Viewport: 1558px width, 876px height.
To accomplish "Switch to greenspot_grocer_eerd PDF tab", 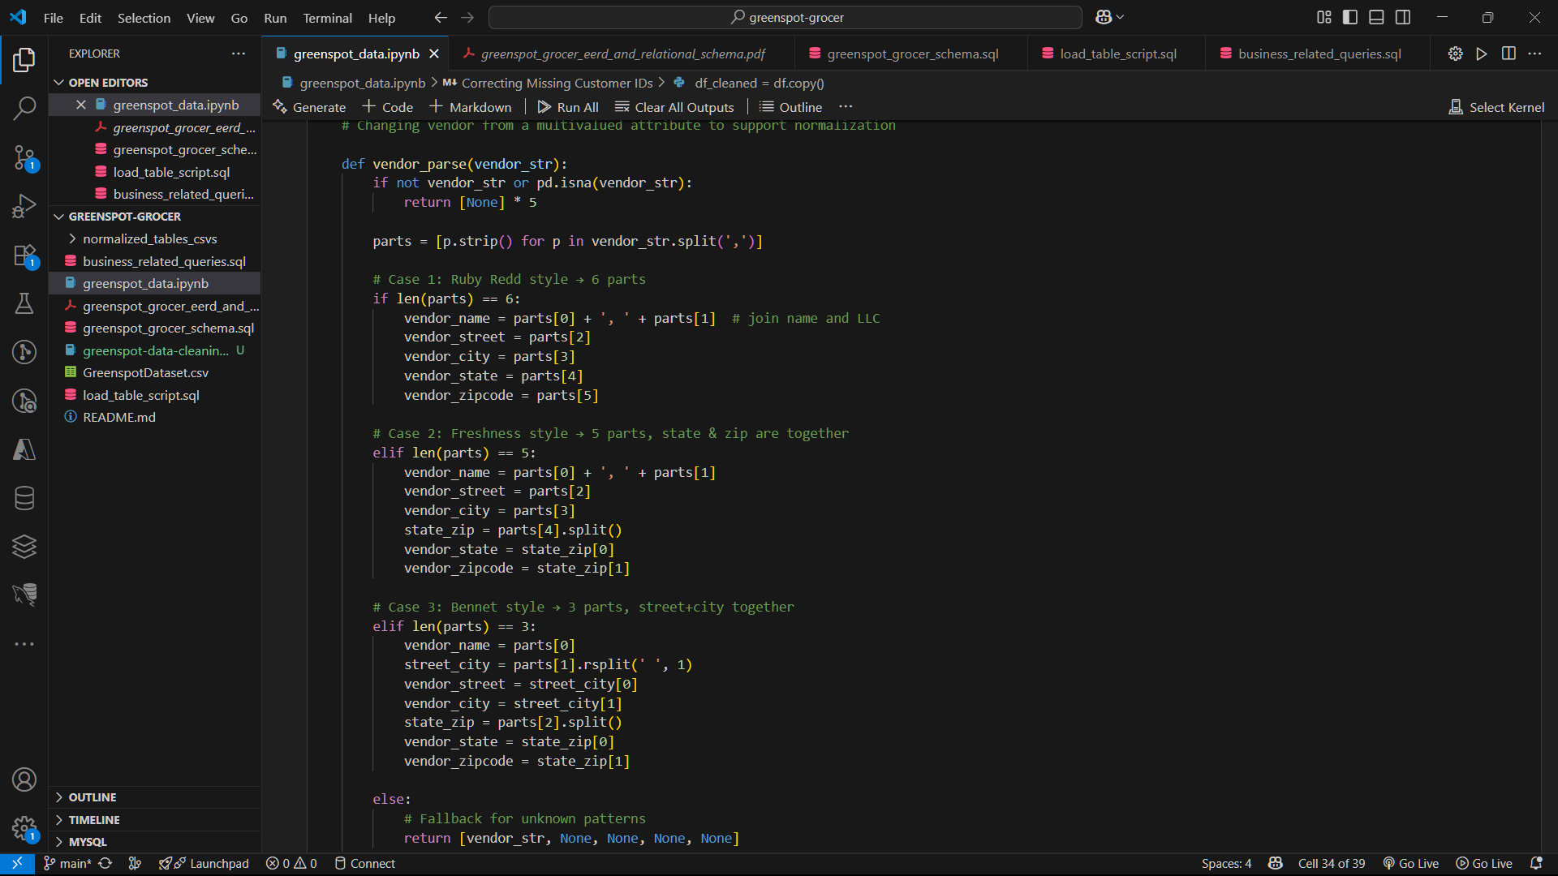I will [622, 54].
